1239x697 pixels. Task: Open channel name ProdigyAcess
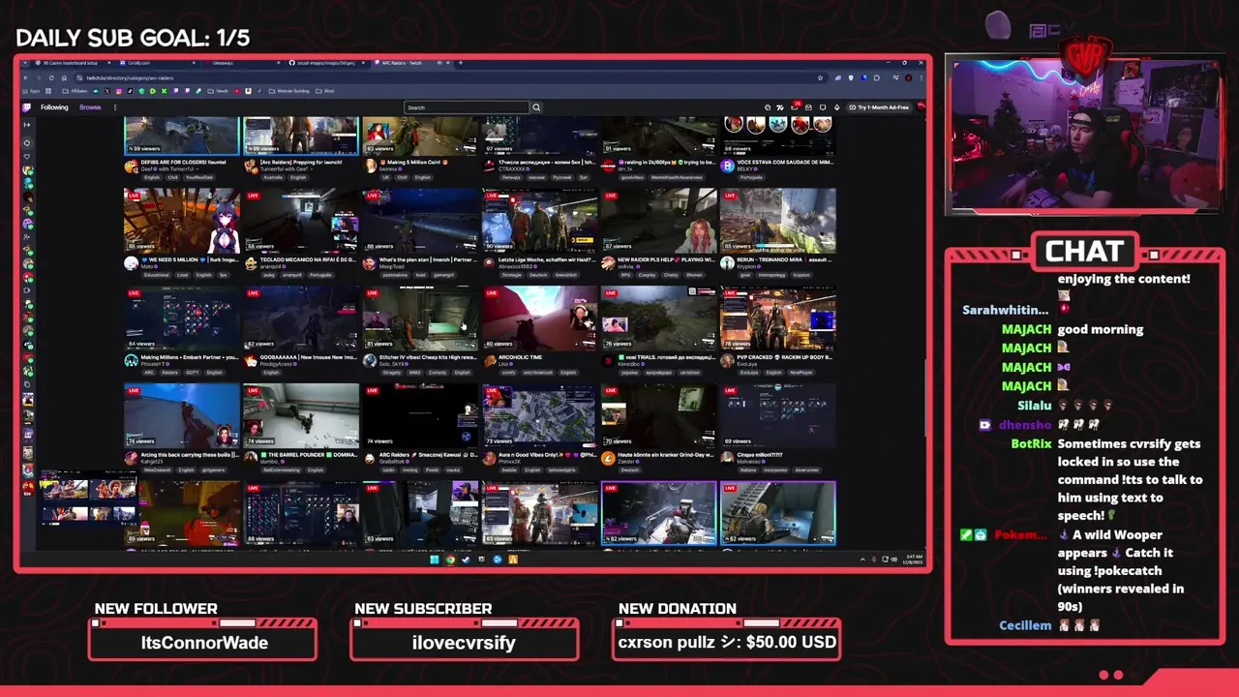point(277,364)
